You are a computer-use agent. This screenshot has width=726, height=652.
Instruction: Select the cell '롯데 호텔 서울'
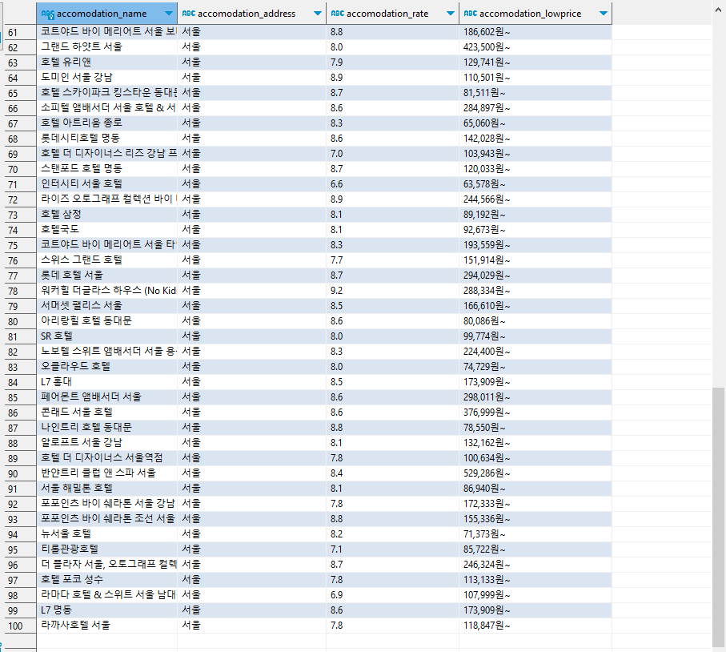pyautogui.click(x=107, y=276)
